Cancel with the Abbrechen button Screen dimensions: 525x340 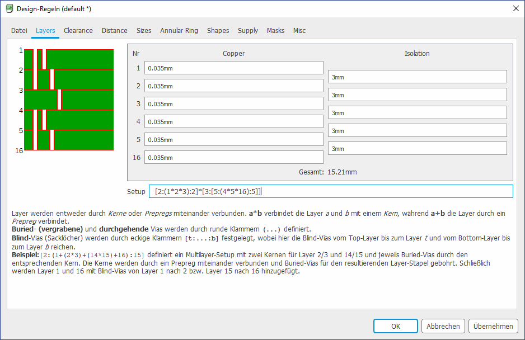tap(443, 326)
